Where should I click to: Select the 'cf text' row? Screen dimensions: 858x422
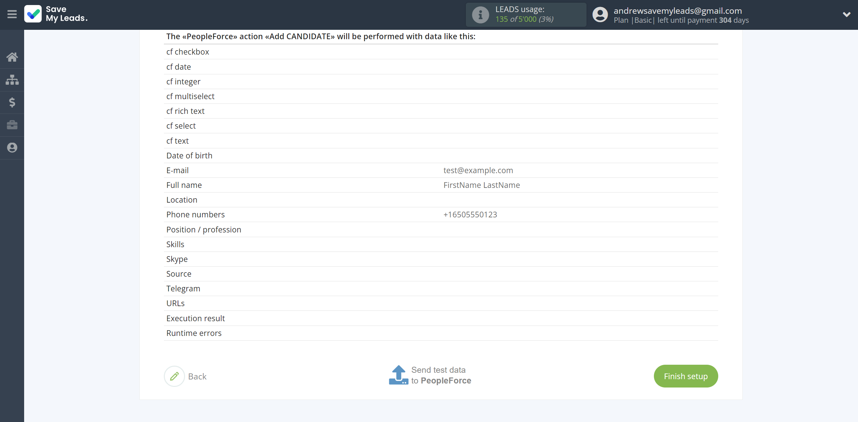pyautogui.click(x=441, y=141)
